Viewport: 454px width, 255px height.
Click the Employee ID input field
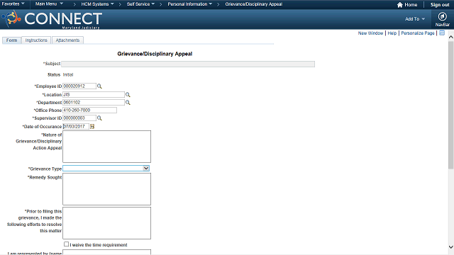point(79,86)
